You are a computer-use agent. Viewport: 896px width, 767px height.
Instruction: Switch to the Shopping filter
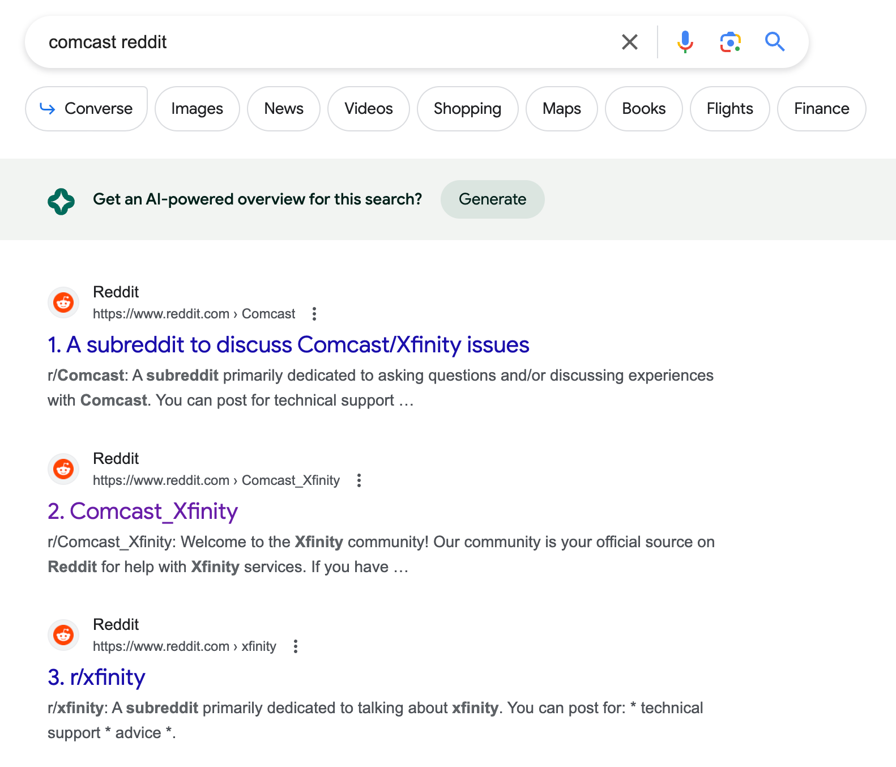pos(468,109)
